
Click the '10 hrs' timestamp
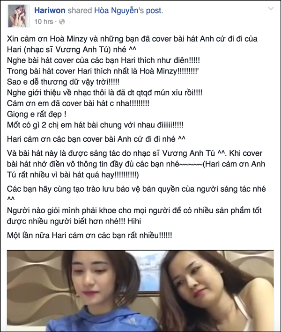tap(44, 22)
